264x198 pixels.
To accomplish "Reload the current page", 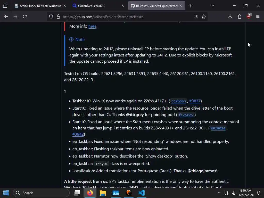I will point(25,16).
